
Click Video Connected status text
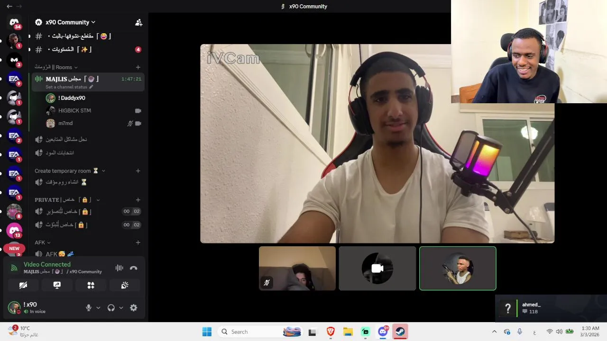tap(47, 264)
